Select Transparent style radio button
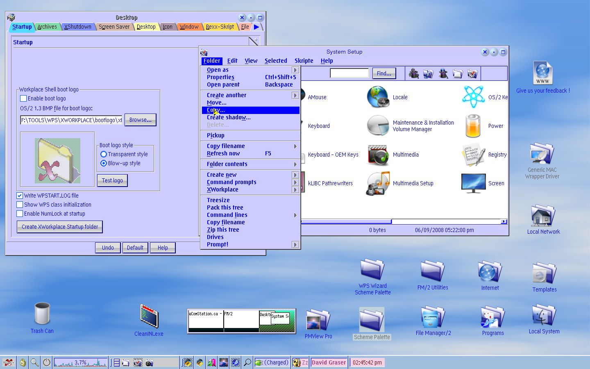This screenshot has height=369, width=590. pos(104,154)
